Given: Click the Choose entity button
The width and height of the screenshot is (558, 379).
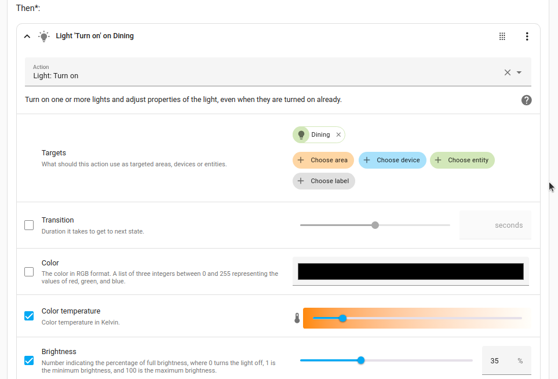Looking at the screenshot, I should click(462, 160).
